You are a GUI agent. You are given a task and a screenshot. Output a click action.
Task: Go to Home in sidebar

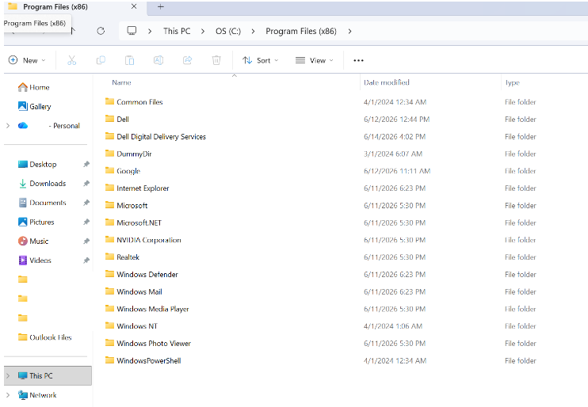[x=34, y=87]
